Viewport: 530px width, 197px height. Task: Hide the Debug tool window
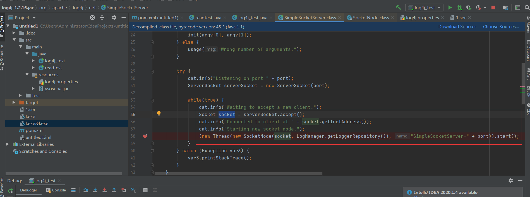click(520, 181)
